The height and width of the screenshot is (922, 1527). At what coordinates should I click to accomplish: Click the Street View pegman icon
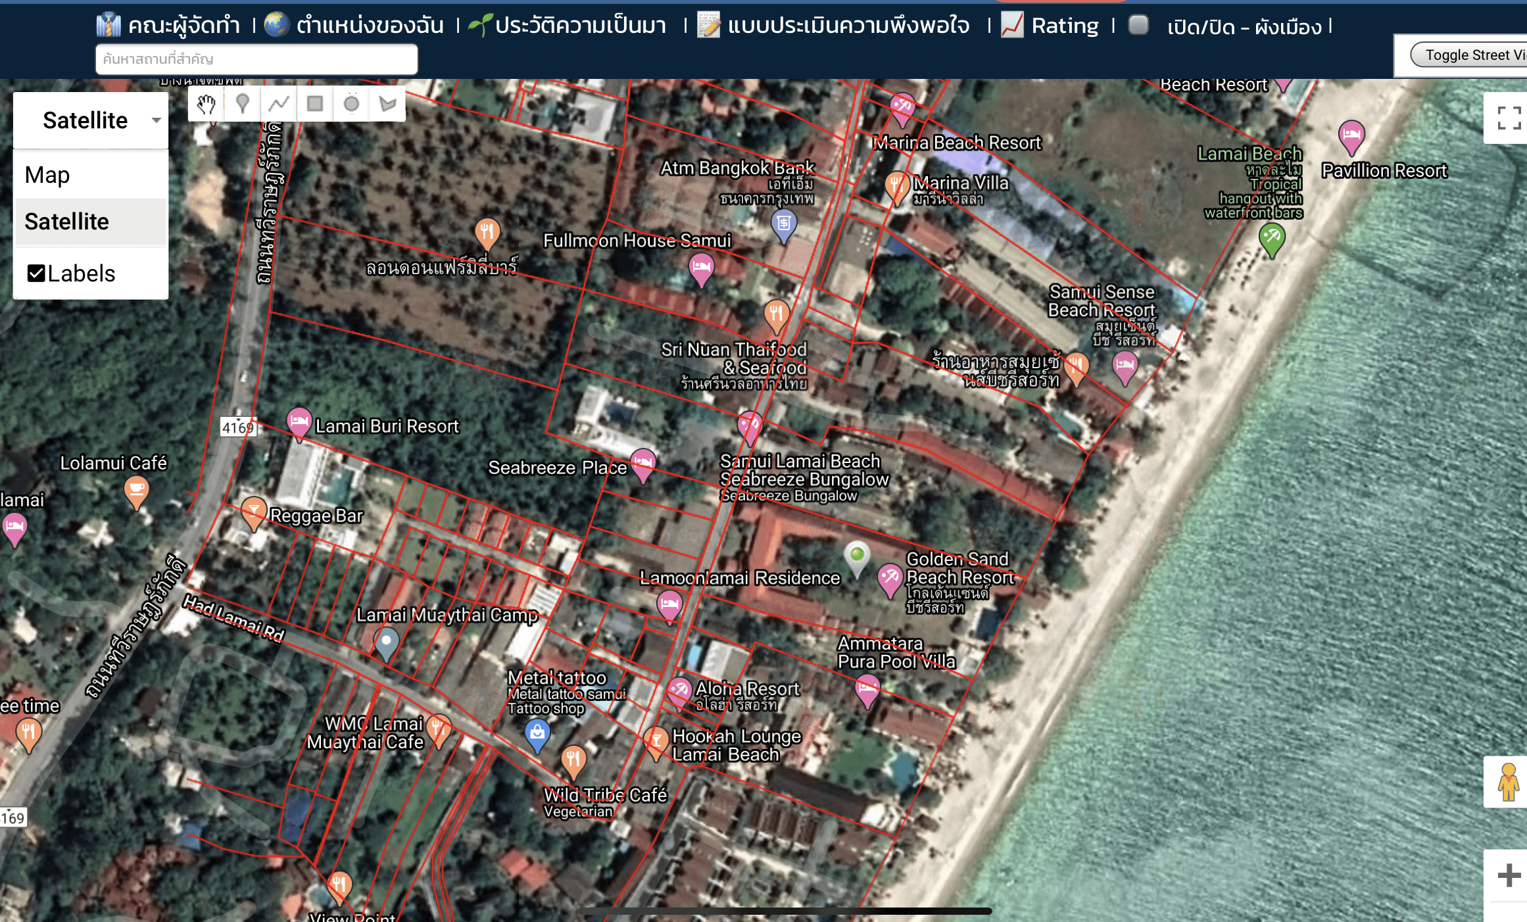coord(1509,782)
